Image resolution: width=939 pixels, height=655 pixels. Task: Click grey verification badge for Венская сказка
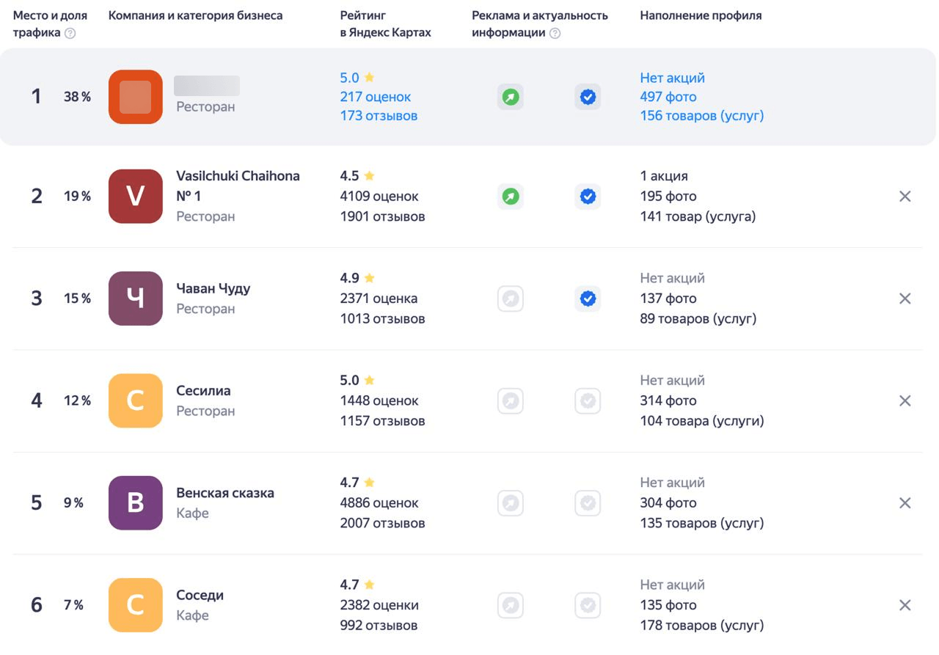tap(588, 503)
